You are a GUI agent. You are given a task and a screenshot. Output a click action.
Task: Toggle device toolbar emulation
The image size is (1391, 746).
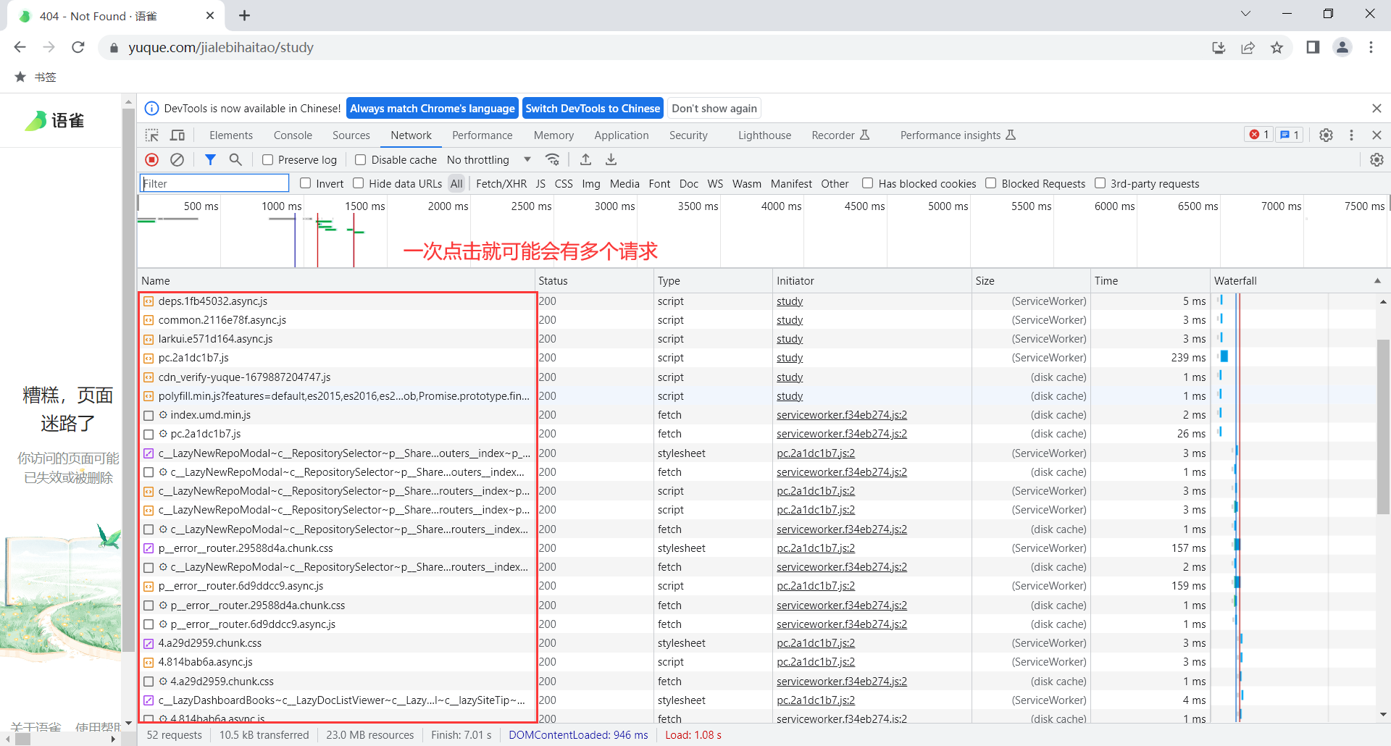click(x=177, y=135)
